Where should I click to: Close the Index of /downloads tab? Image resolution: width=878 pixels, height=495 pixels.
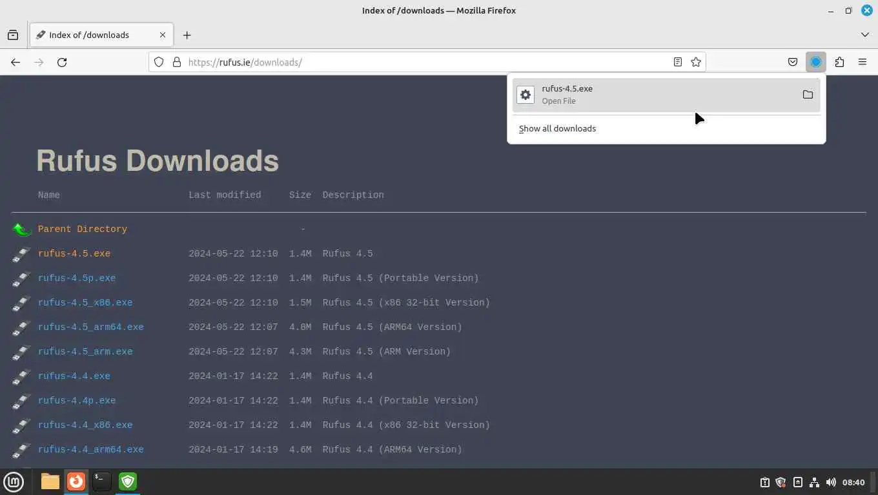tap(163, 35)
